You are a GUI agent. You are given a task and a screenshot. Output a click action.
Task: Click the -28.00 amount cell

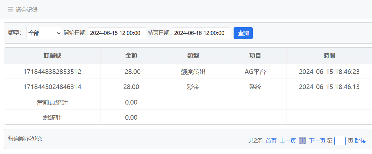click(x=131, y=72)
